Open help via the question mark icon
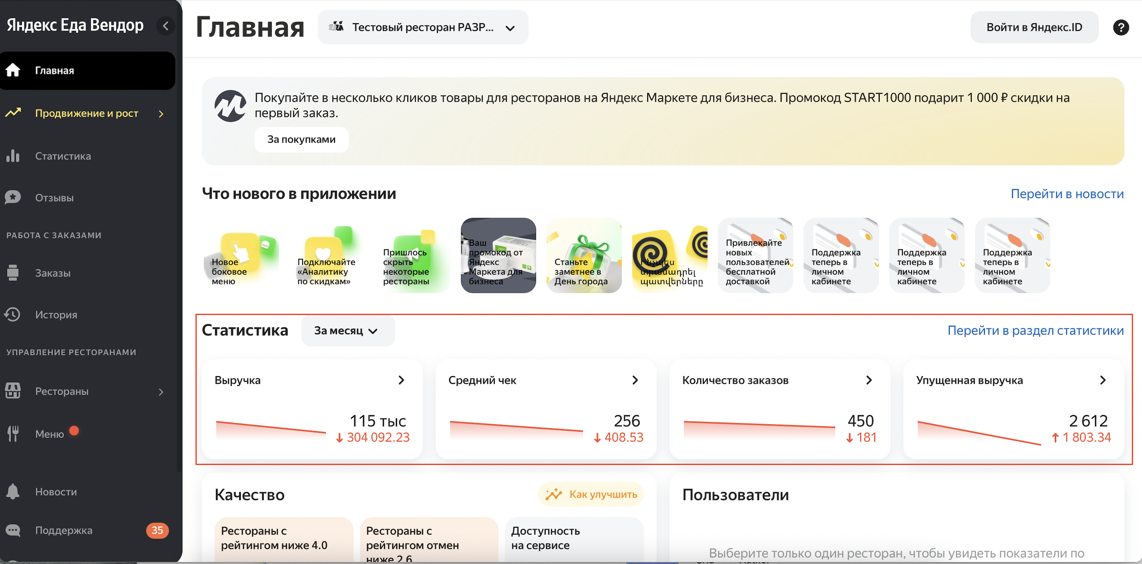This screenshot has width=1142, height=564. [1121, 27]
